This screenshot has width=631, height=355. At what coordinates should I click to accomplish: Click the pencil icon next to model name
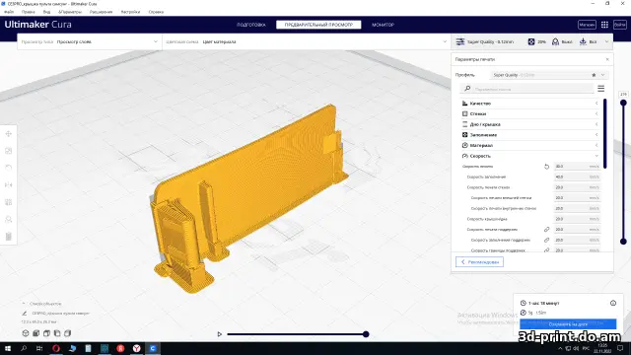tap(25, 314)
